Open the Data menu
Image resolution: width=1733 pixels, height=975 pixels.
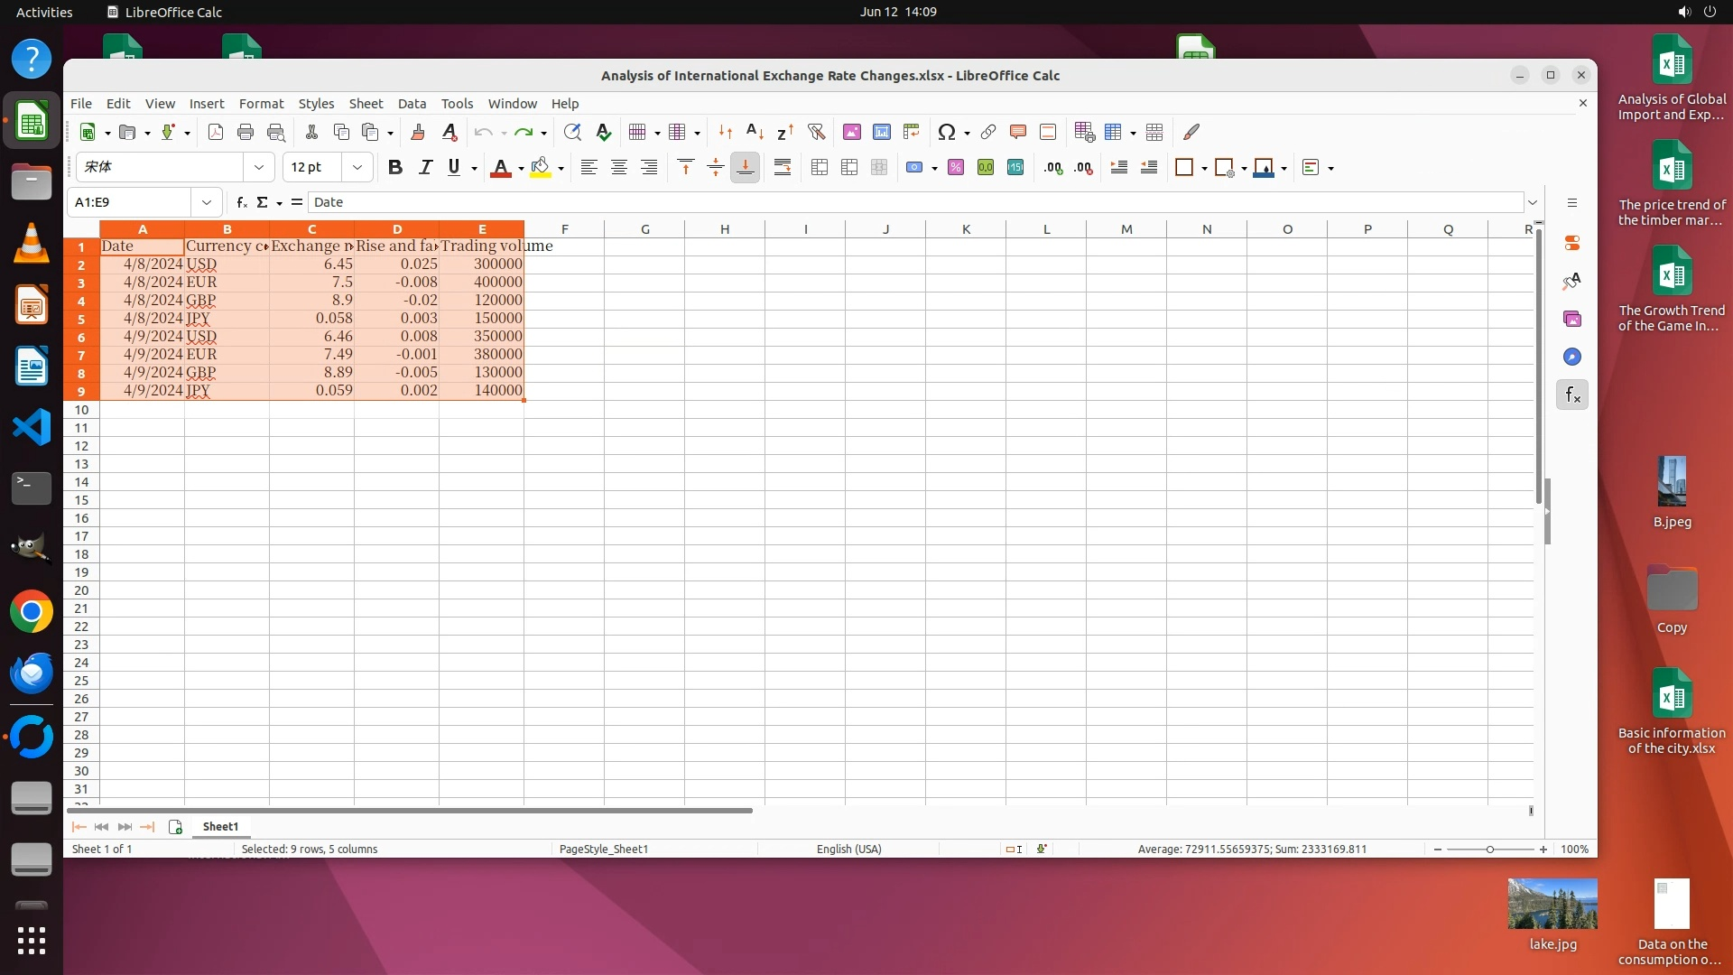[x=412, y=104]
